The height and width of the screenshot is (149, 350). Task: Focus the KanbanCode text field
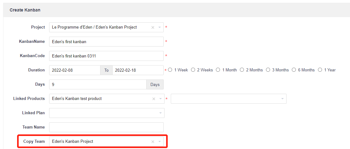[x=106, y=56]
